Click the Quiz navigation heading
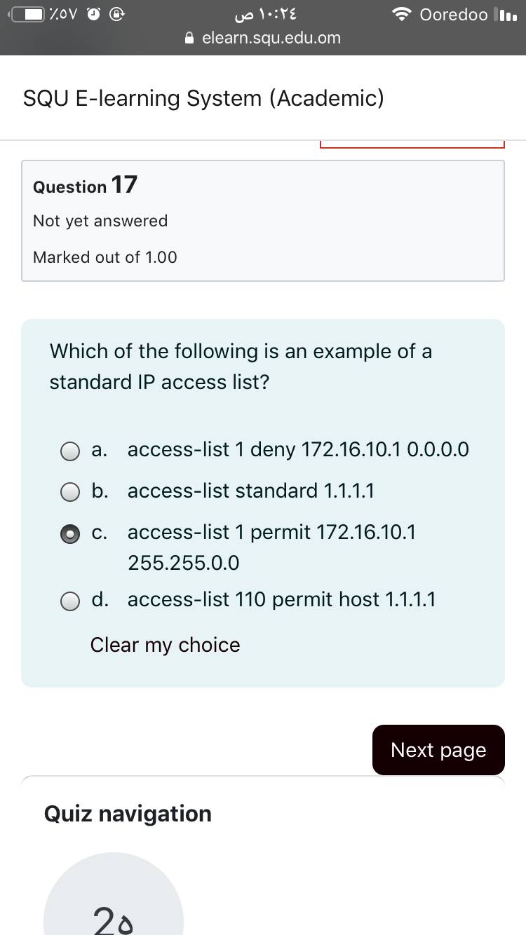 pyautogui.click(x=128, y=814)
